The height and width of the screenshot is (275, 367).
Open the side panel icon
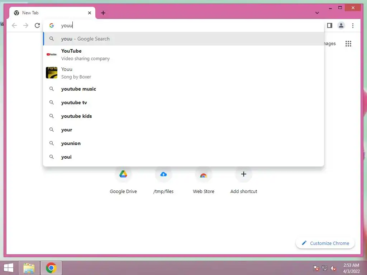[330, 25]
